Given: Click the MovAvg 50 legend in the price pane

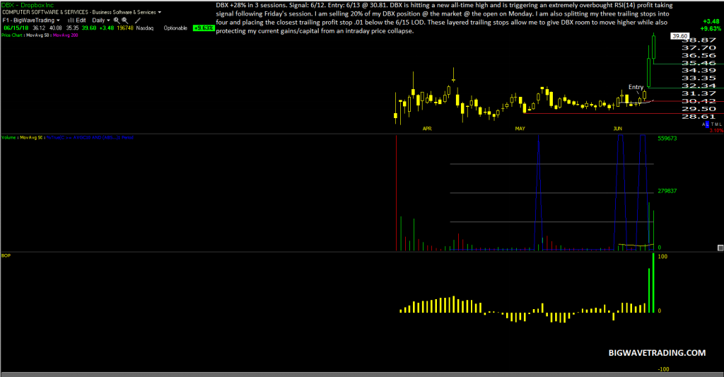Looking at the screenshot, I should 38,35.
